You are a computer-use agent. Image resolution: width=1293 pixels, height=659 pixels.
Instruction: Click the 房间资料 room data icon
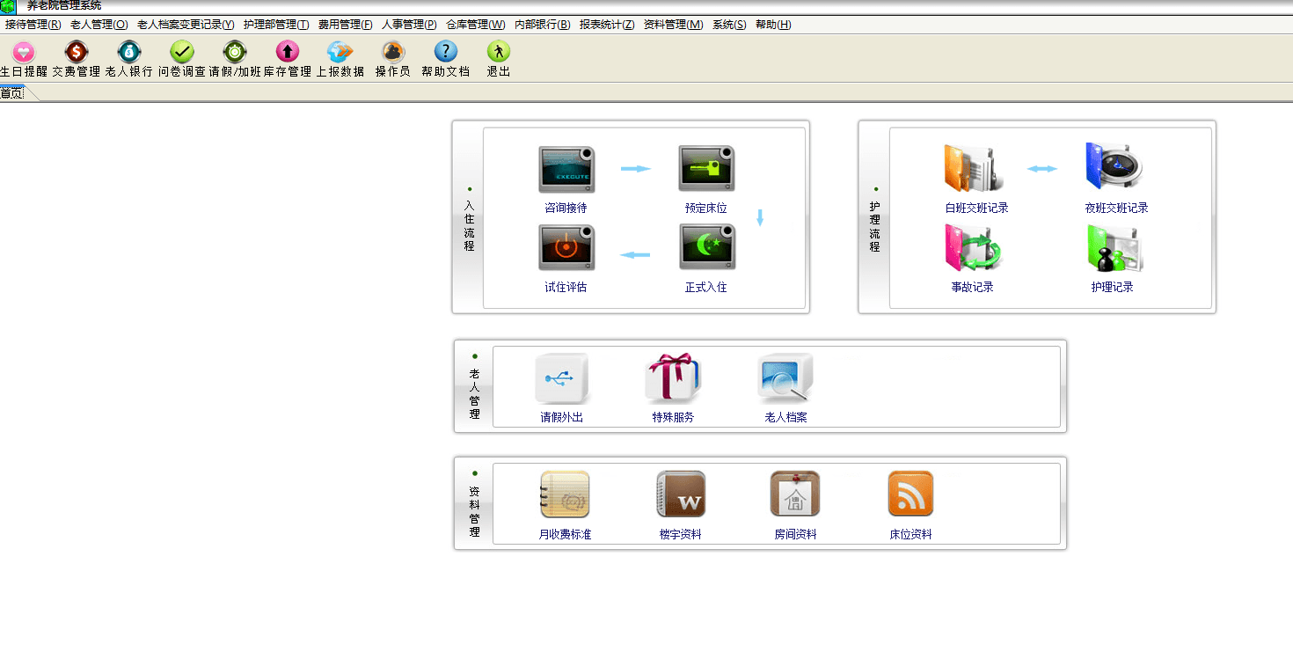point(795,494)
